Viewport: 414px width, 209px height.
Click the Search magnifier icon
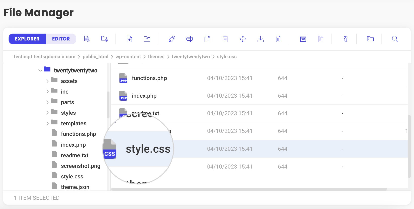[395, 39]
